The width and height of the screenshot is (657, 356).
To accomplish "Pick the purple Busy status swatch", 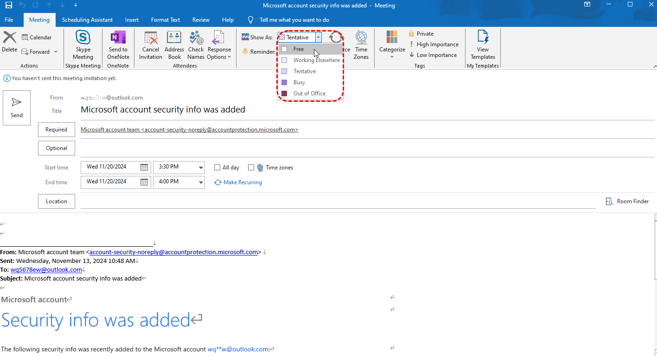I will [284, 82].
